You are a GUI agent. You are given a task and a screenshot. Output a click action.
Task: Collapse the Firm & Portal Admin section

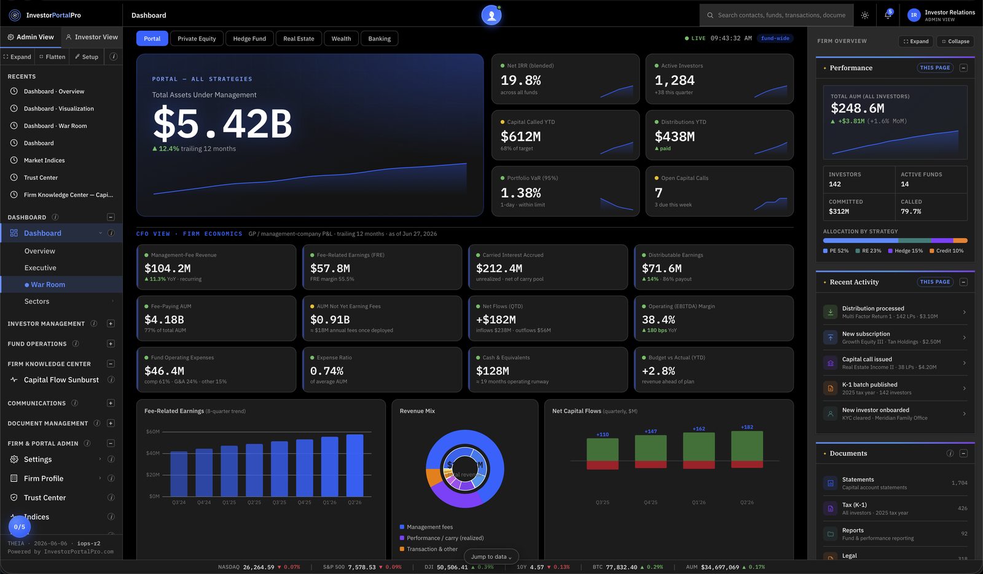point(111,443)
